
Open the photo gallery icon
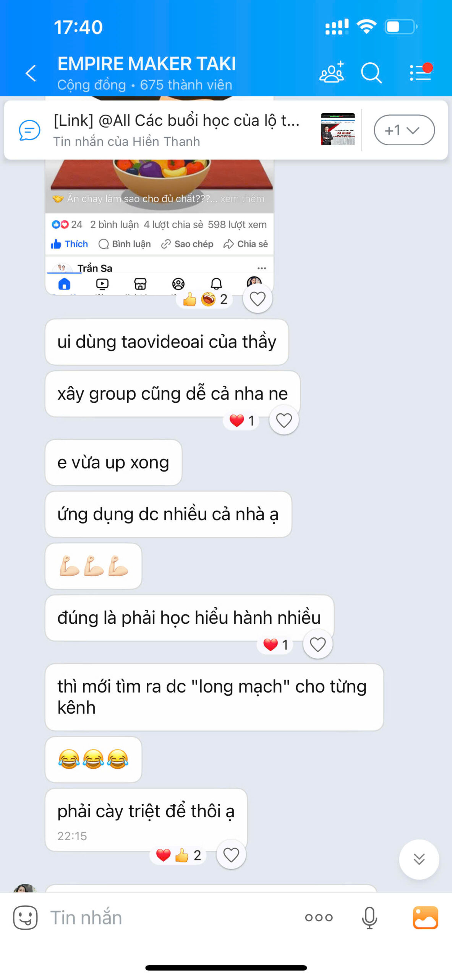(425, 917)
